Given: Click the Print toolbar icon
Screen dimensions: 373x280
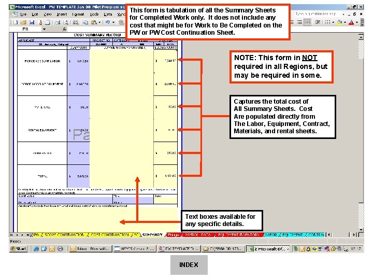Looking at the screenshot, I should pyautogui.click(x=58, y=22).
